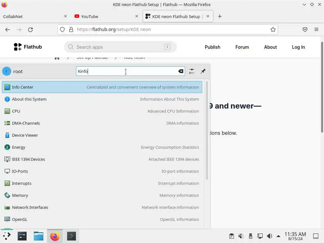Show tracking protection shield info
This screenshot has height=243, width=324.
point(62,29)
